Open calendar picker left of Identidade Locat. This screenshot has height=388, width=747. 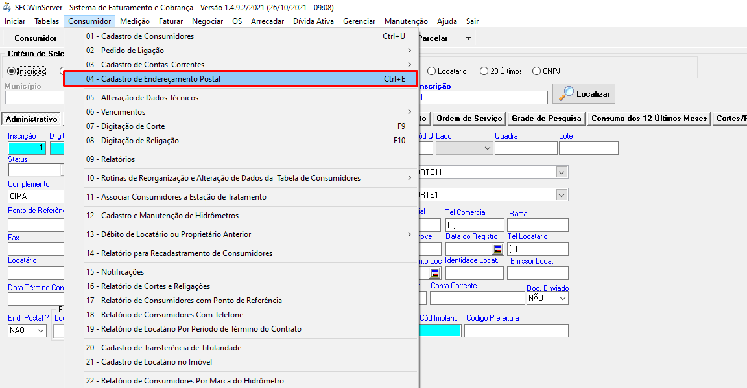[x=434, y=273]
